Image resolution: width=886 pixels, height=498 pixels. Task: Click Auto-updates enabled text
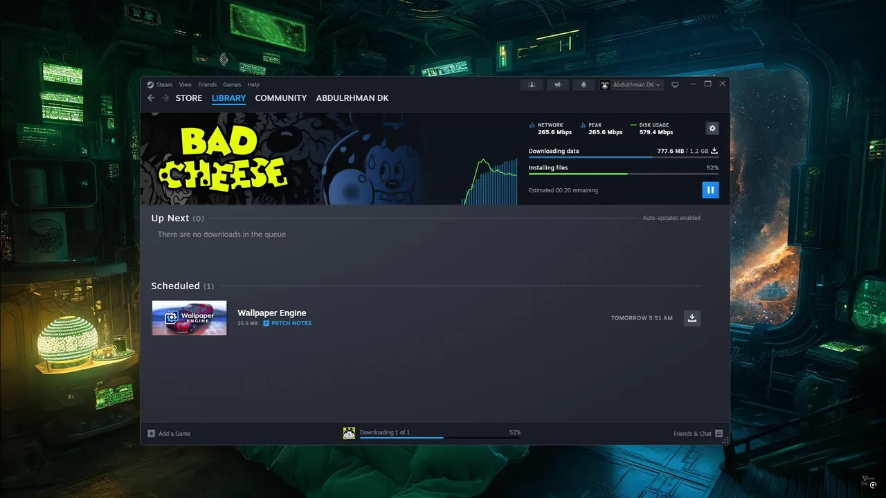[x=671, y=218]
